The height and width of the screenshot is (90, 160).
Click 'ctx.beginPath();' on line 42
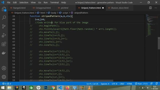[49, 26]
